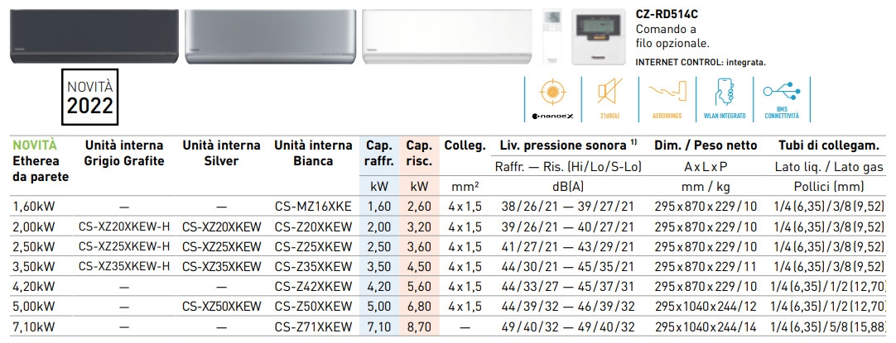Click the WLAN integrato smartphone icon
The width and height of the screenshot is (896, 343).
coord(724,98)
